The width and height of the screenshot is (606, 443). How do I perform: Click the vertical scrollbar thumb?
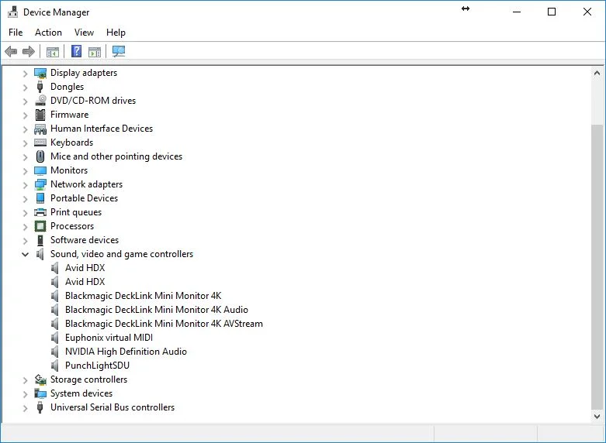pos(597,266)
